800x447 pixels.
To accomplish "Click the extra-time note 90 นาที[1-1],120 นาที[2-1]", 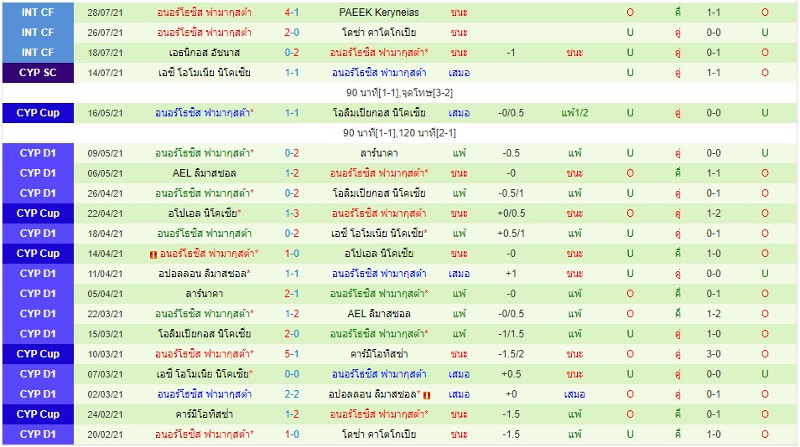I will [x=400, y=133].
